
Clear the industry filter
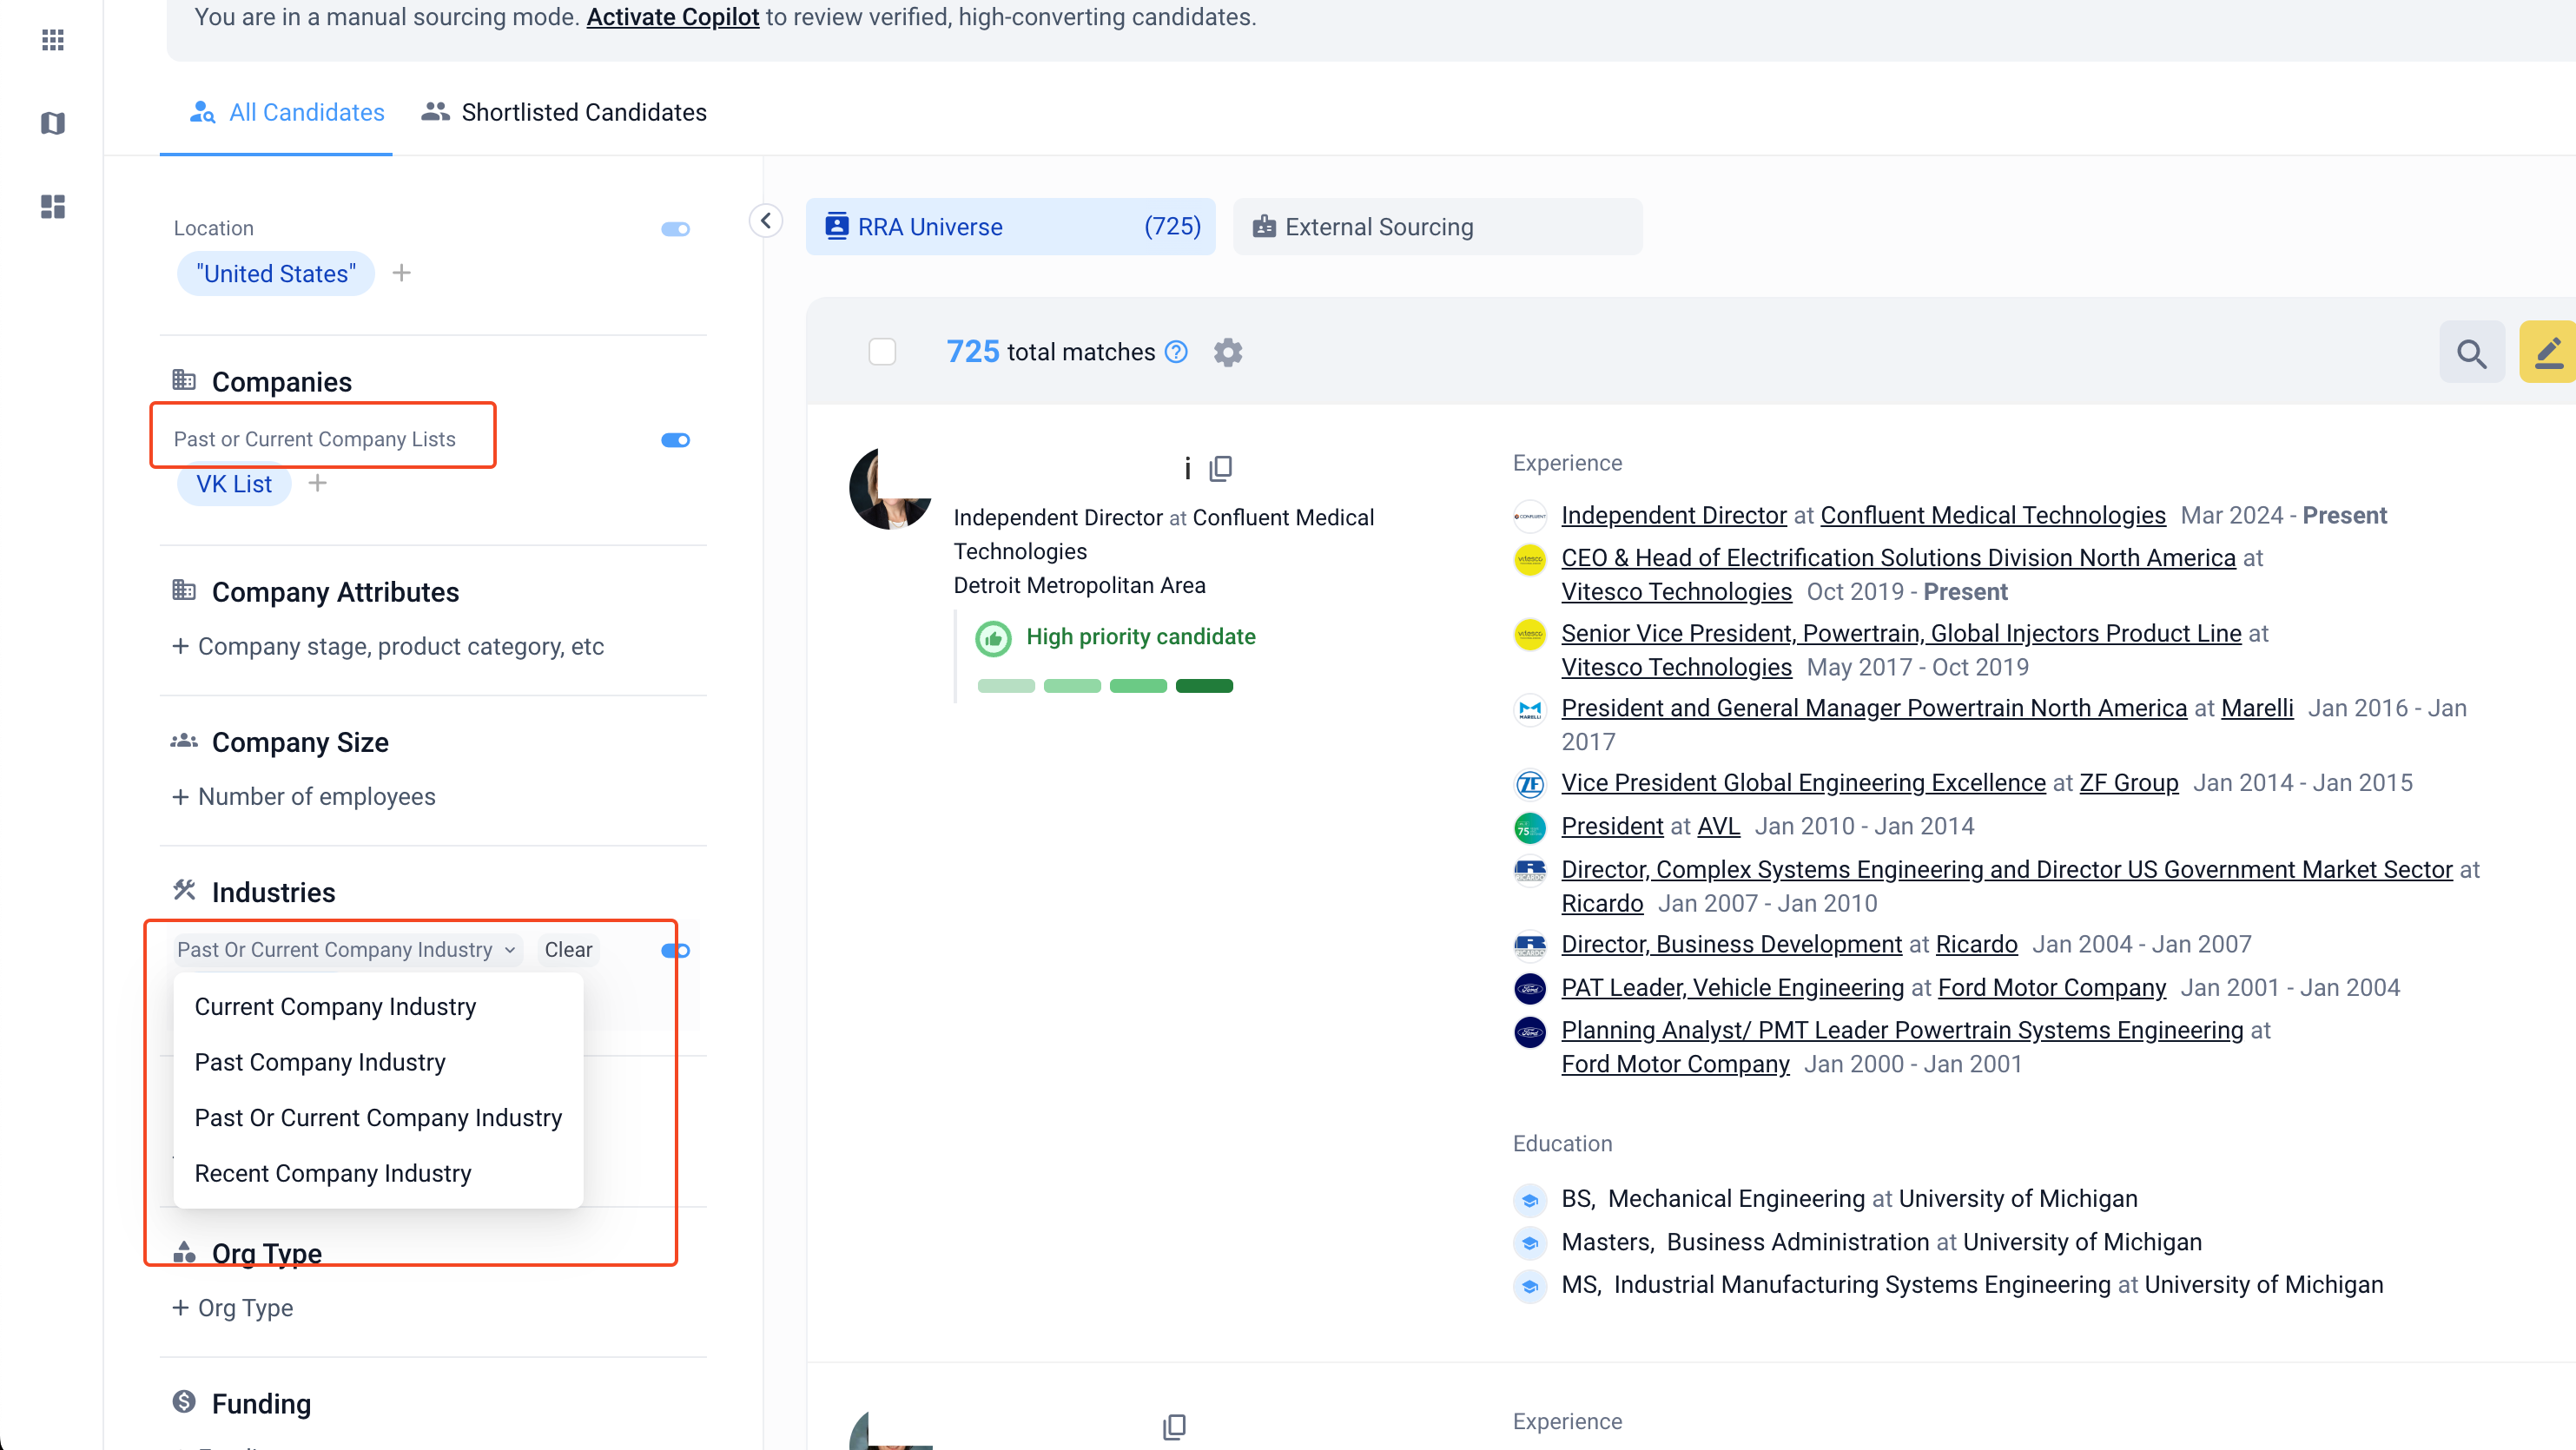[x=568, y=950]
